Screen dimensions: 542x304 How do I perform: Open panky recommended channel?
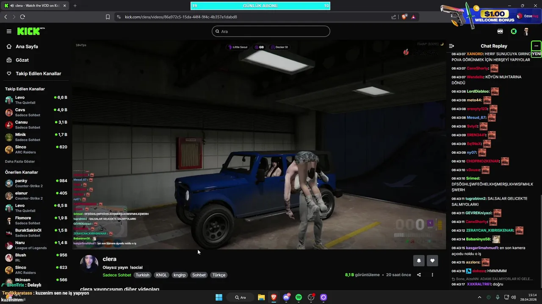(36, 183)
